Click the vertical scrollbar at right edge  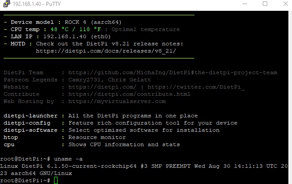click(x=290, y=97)
